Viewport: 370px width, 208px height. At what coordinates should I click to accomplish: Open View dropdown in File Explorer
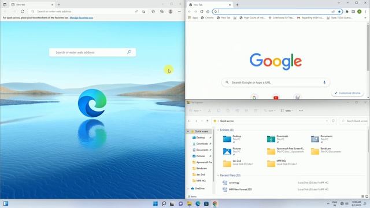[287, 110]
